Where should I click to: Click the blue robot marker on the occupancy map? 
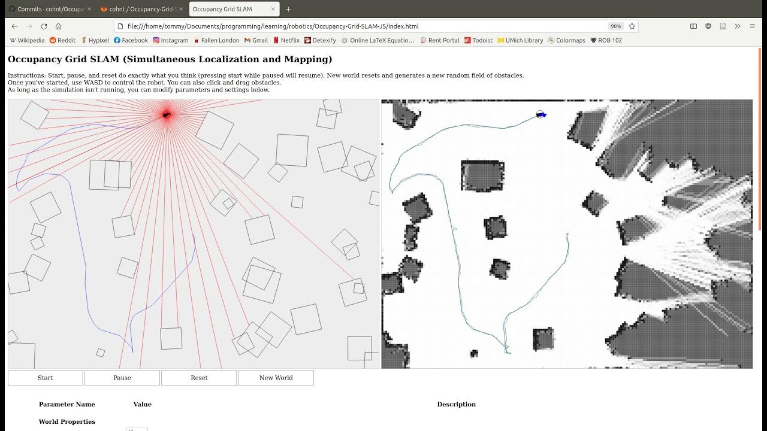point(541,114)
